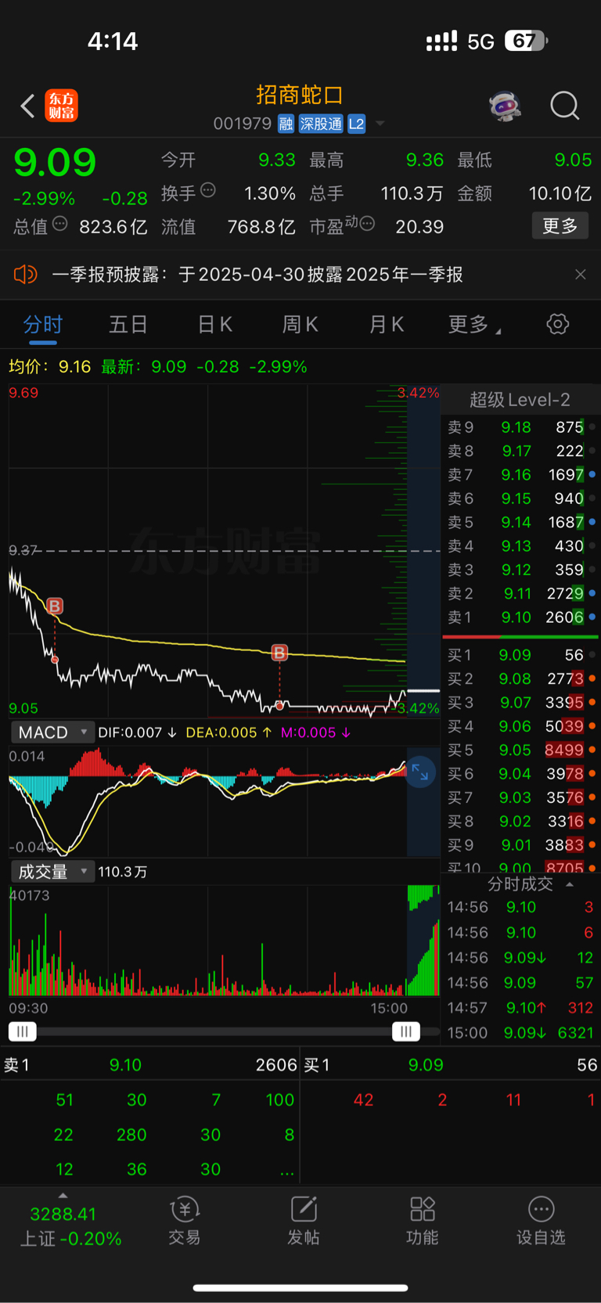Tap the battery 67 status indicator
The image size is (601, 1303).
pyautogui.click(x=526, y=41)
